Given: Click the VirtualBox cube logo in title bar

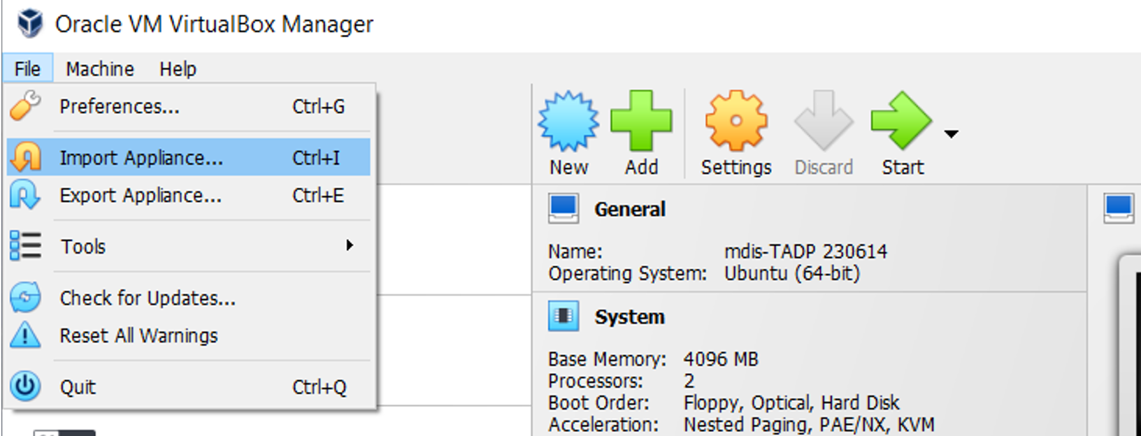Looking at the screenshot, I should [29, 23].
